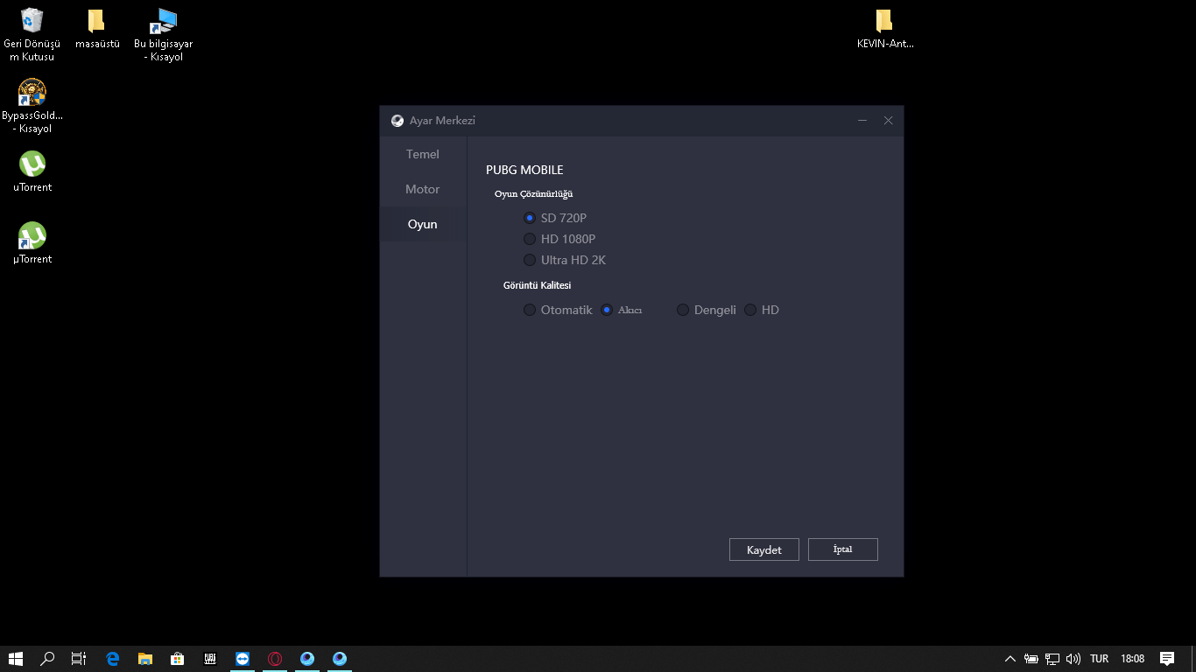The image size is (1196, 672).
Task: Select the uTorrent desktop icon without shortcut arrow
Action: [32, 171]
